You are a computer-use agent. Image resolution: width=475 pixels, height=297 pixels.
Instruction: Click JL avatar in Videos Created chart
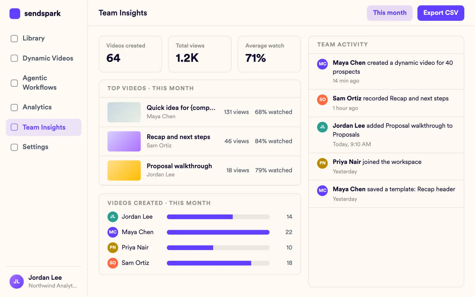(x=113, y=217)
